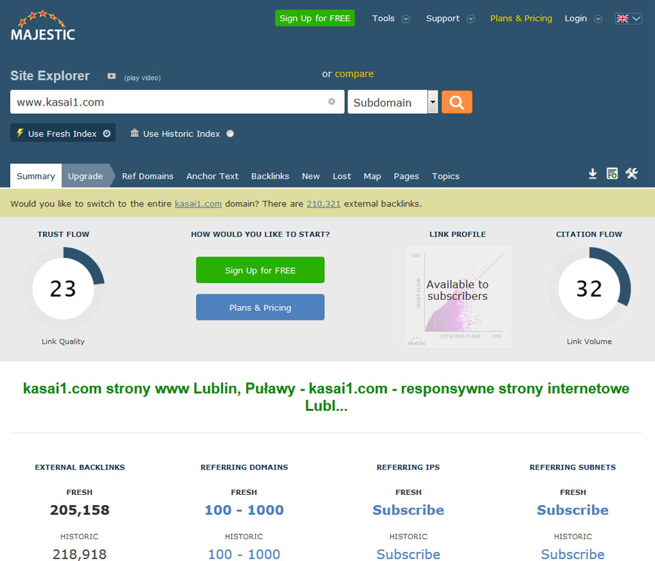Click the Majestic logo

pos(42,26)
